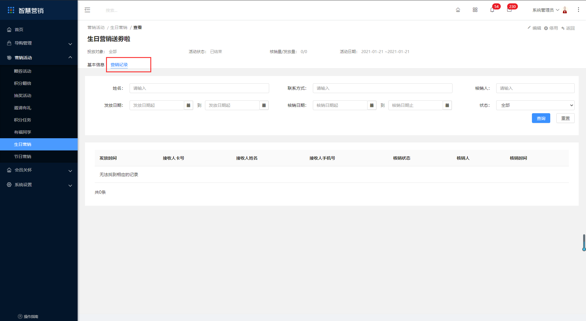The height and width of the screenshot is (321, 586).
Task: Open the home icon in top bar
Action: point(458,10)
